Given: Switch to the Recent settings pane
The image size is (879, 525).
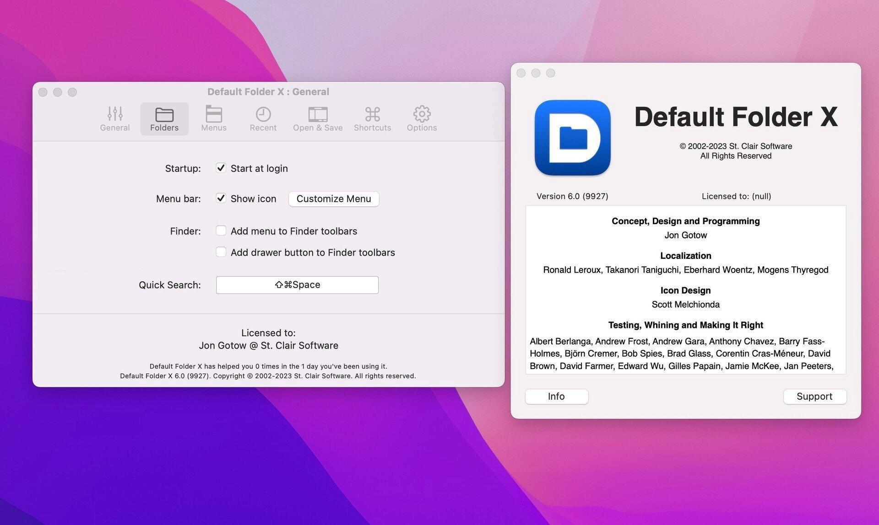Looking at the screenshot, I should click(263, 118).
